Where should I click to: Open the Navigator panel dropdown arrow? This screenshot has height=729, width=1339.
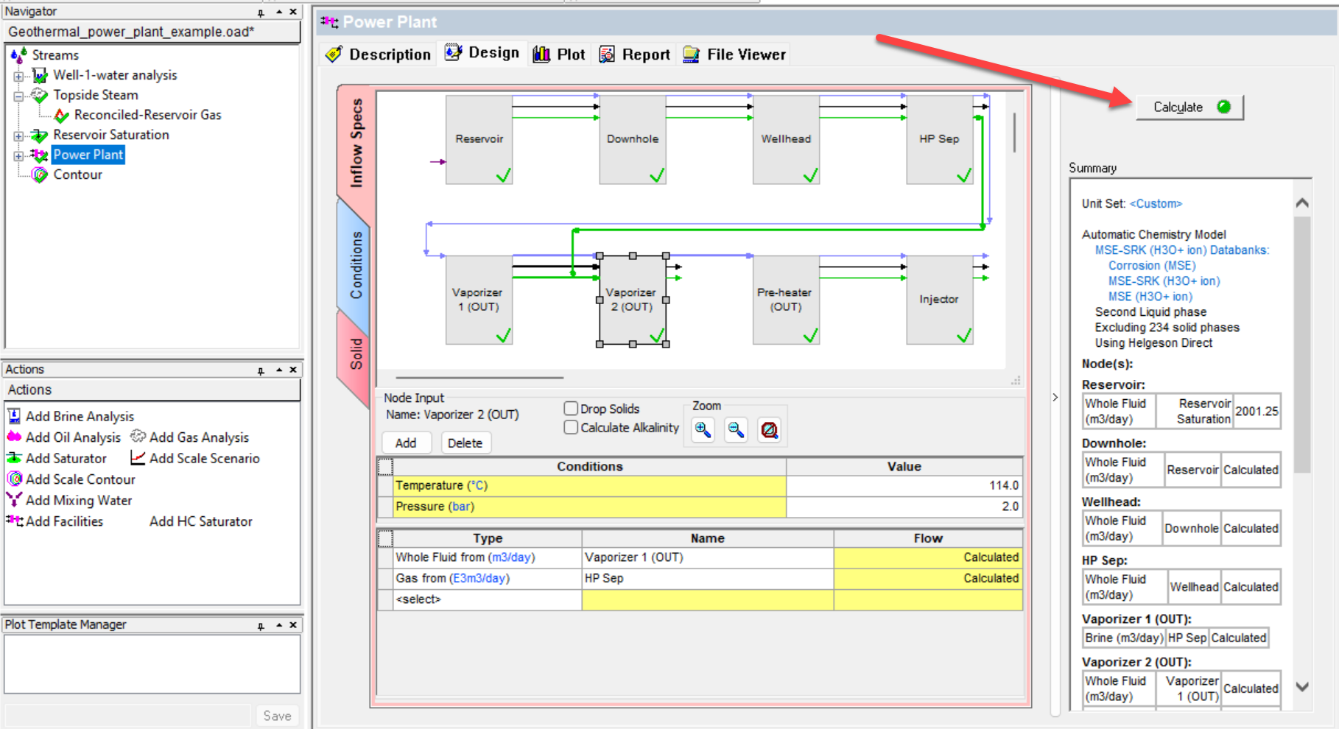(x=279, y=12)
